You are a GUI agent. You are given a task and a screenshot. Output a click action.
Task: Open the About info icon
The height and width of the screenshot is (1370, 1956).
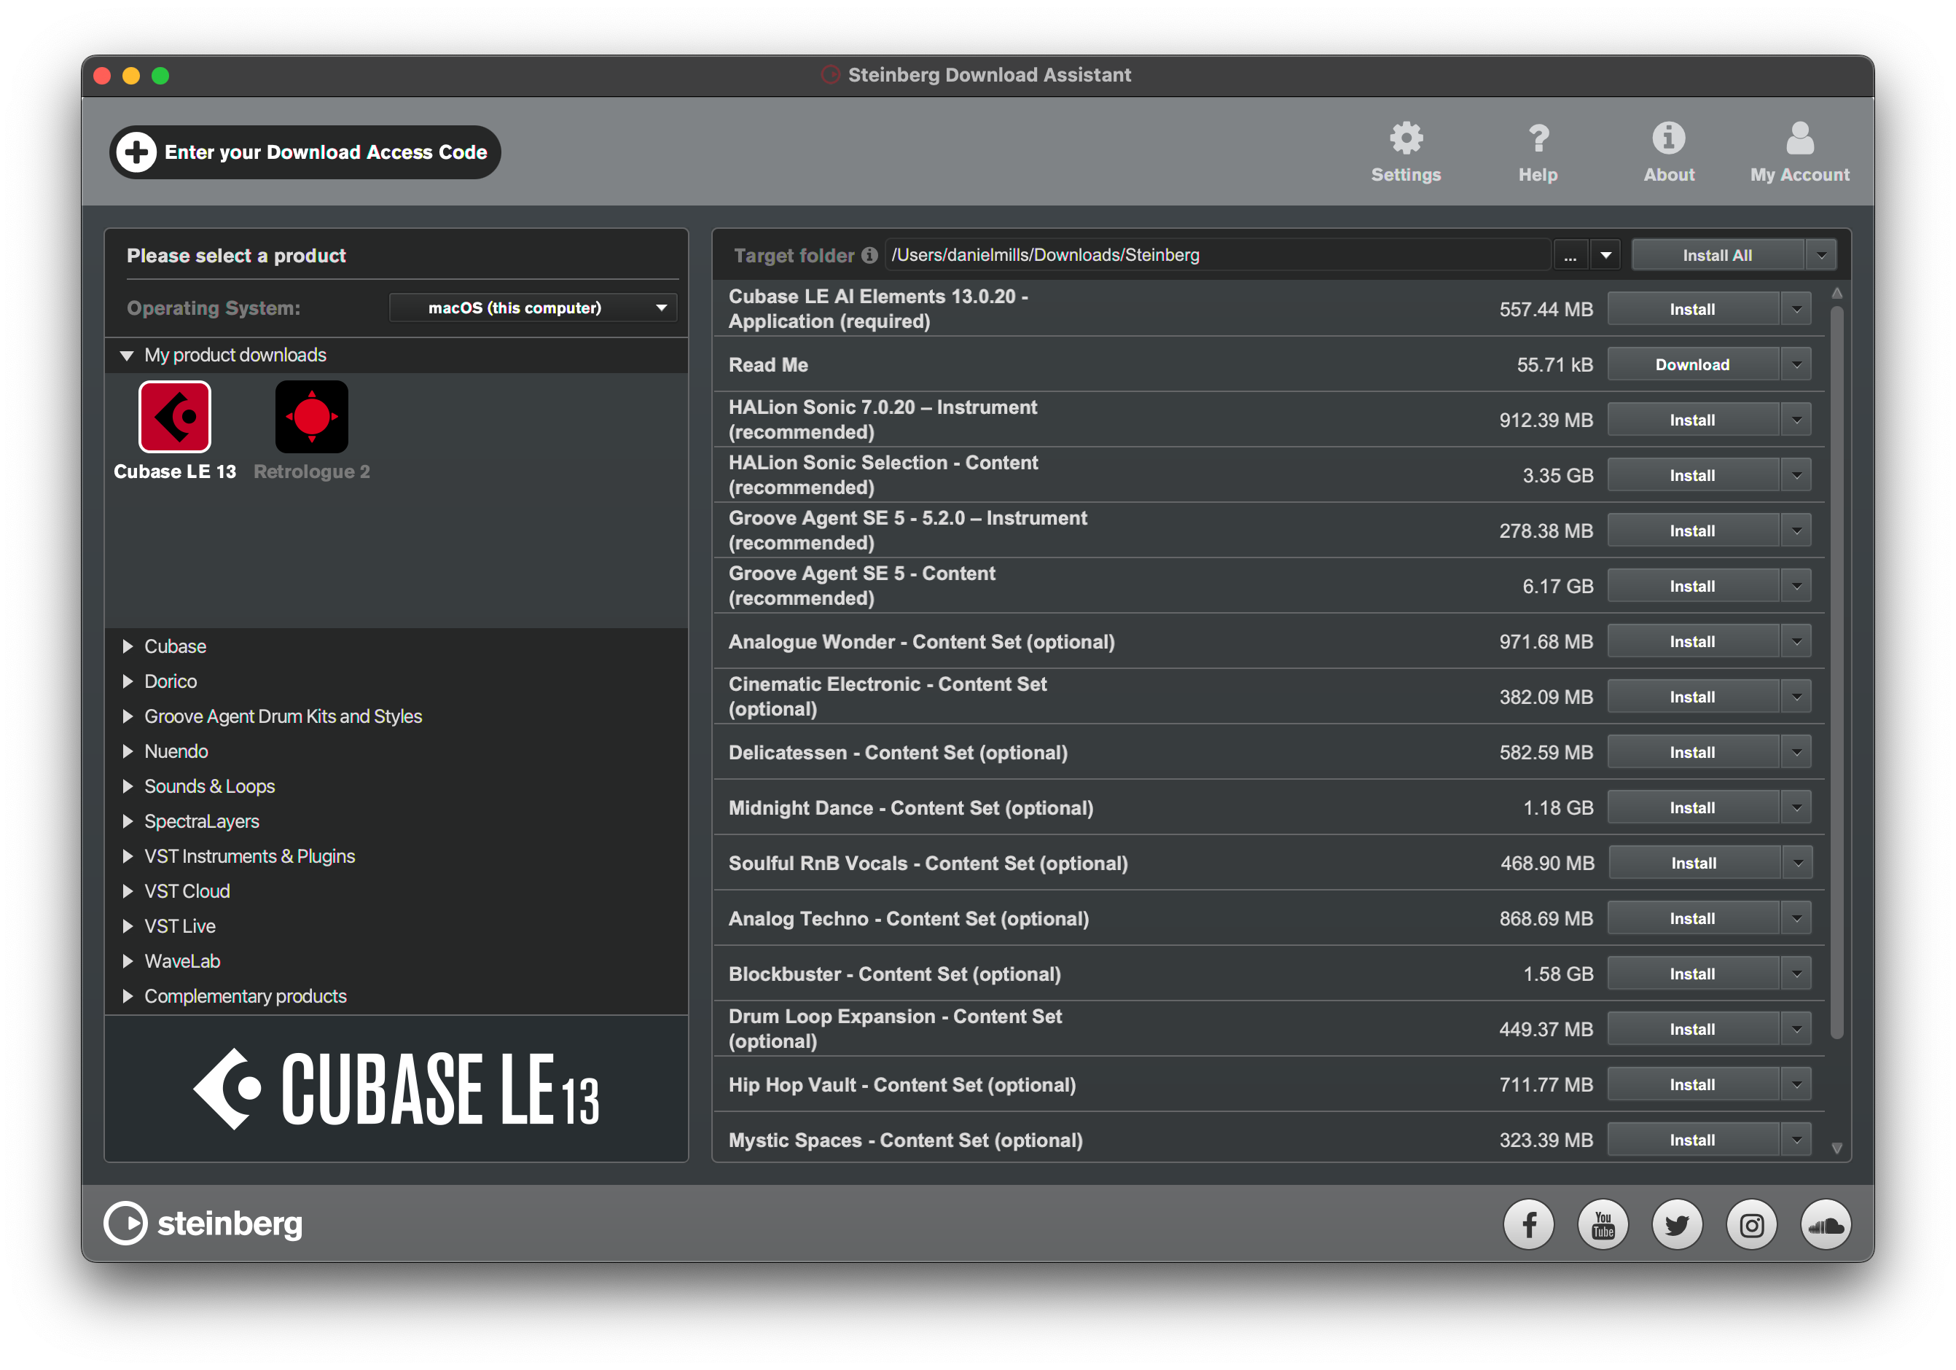pyautogui.click(x=1668, y=139)
